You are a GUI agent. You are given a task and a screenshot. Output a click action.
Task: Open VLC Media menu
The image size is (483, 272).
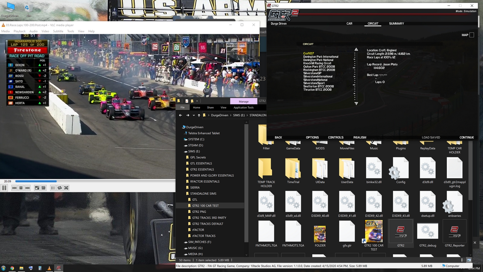click(5, 31)
